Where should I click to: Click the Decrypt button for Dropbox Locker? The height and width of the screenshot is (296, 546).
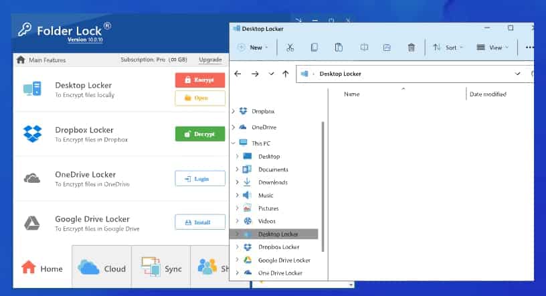(x=200, y=134)
